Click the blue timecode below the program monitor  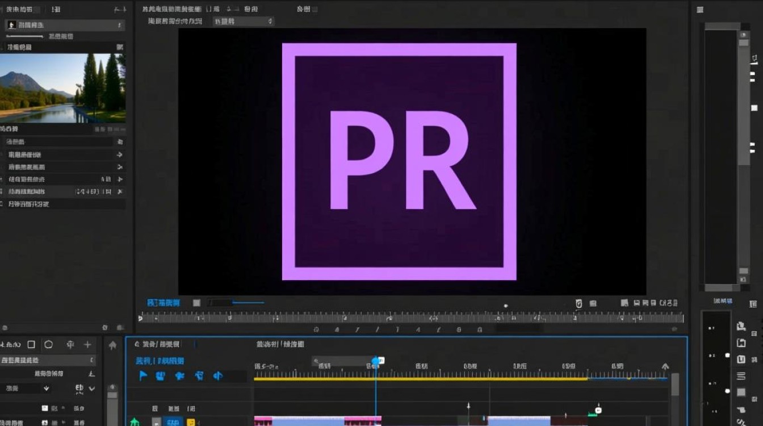(163, 303)
